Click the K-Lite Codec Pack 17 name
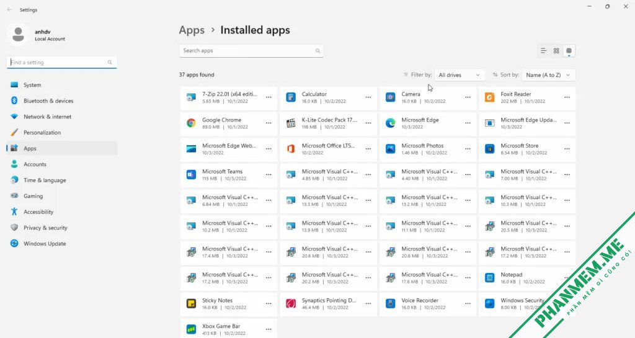Image resolution: width=635 pixels, height=338 pixels. pyautogui.click(x=329, y=120)
